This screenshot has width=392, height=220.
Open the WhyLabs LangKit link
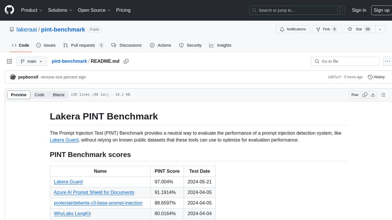point(72,214)
